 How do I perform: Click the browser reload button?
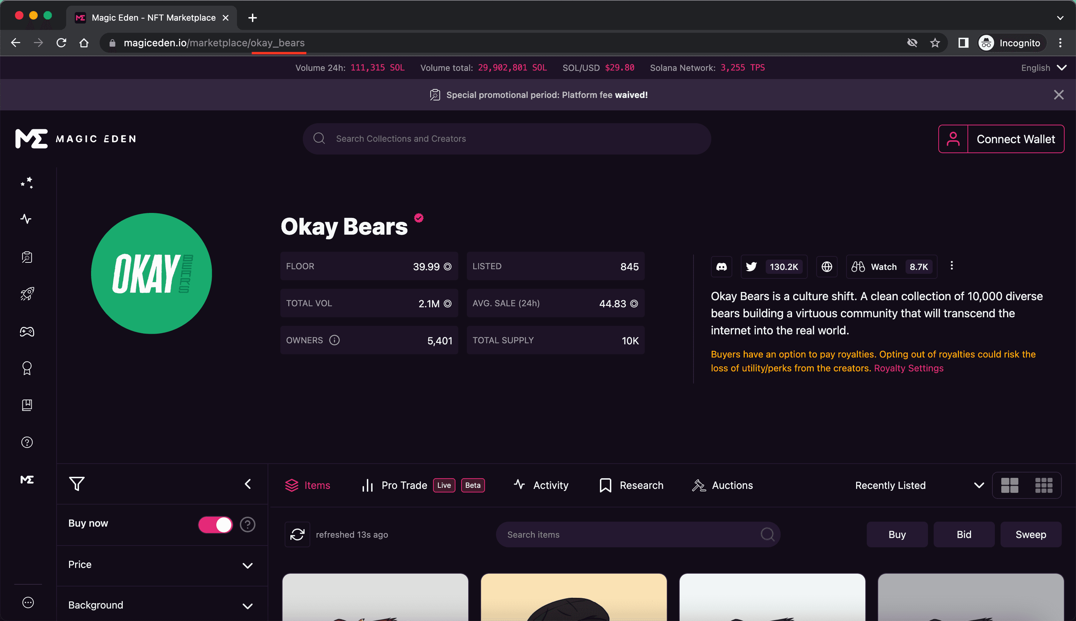[61, 43]
